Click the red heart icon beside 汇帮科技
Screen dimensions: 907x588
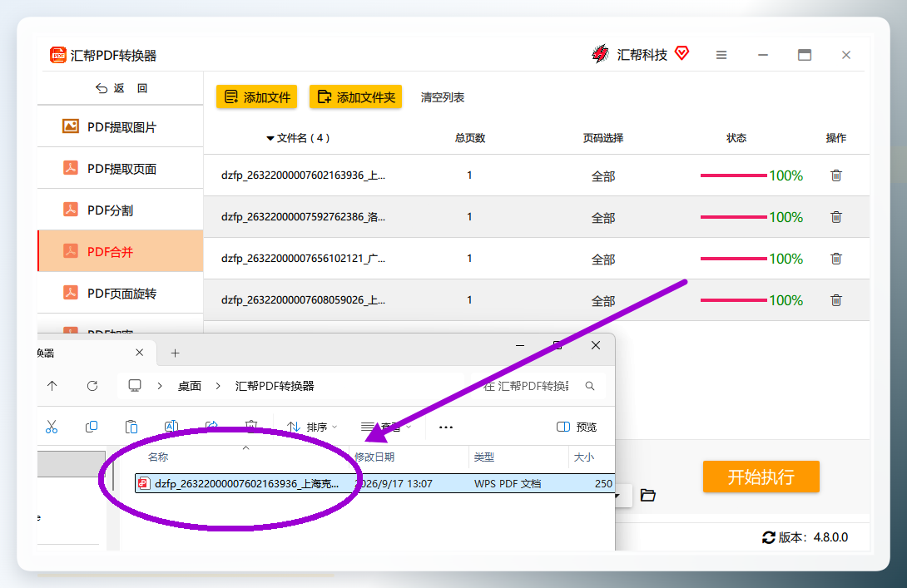coord(682,53)
